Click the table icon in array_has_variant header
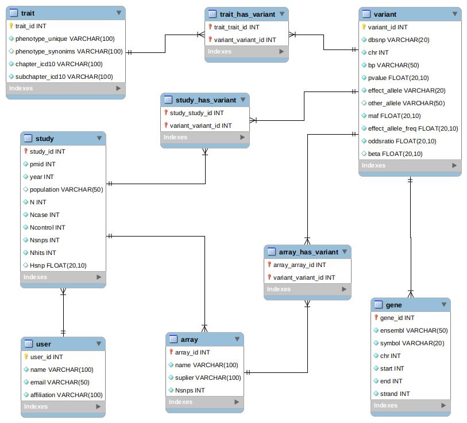Viewport: 467px width, 423px height. 271,252
